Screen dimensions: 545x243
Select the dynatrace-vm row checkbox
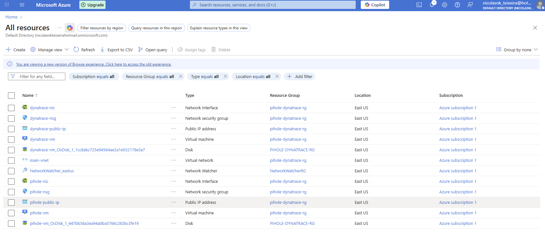click(x=11, y=139)
